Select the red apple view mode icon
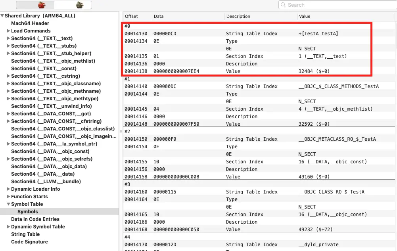The height and width of the screenshot is (251, 397). point(41,5)
